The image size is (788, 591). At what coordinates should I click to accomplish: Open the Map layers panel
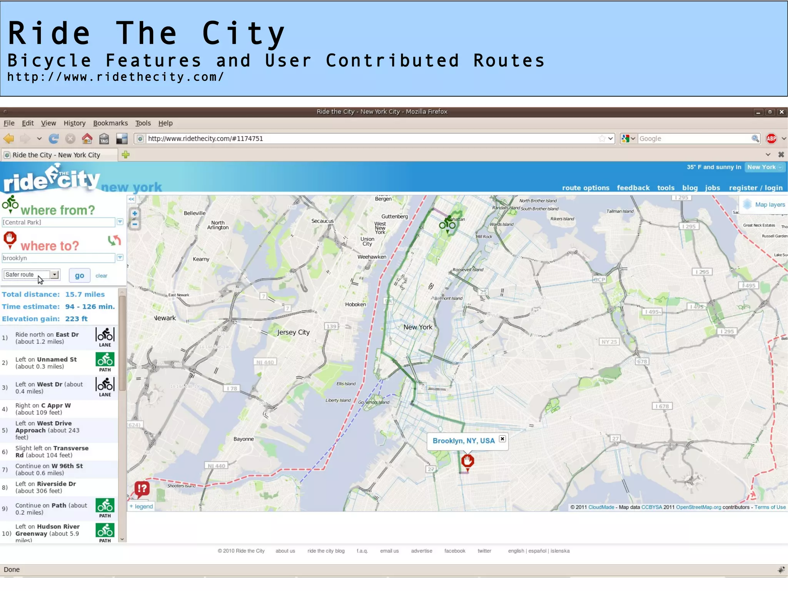coord(764,205)
